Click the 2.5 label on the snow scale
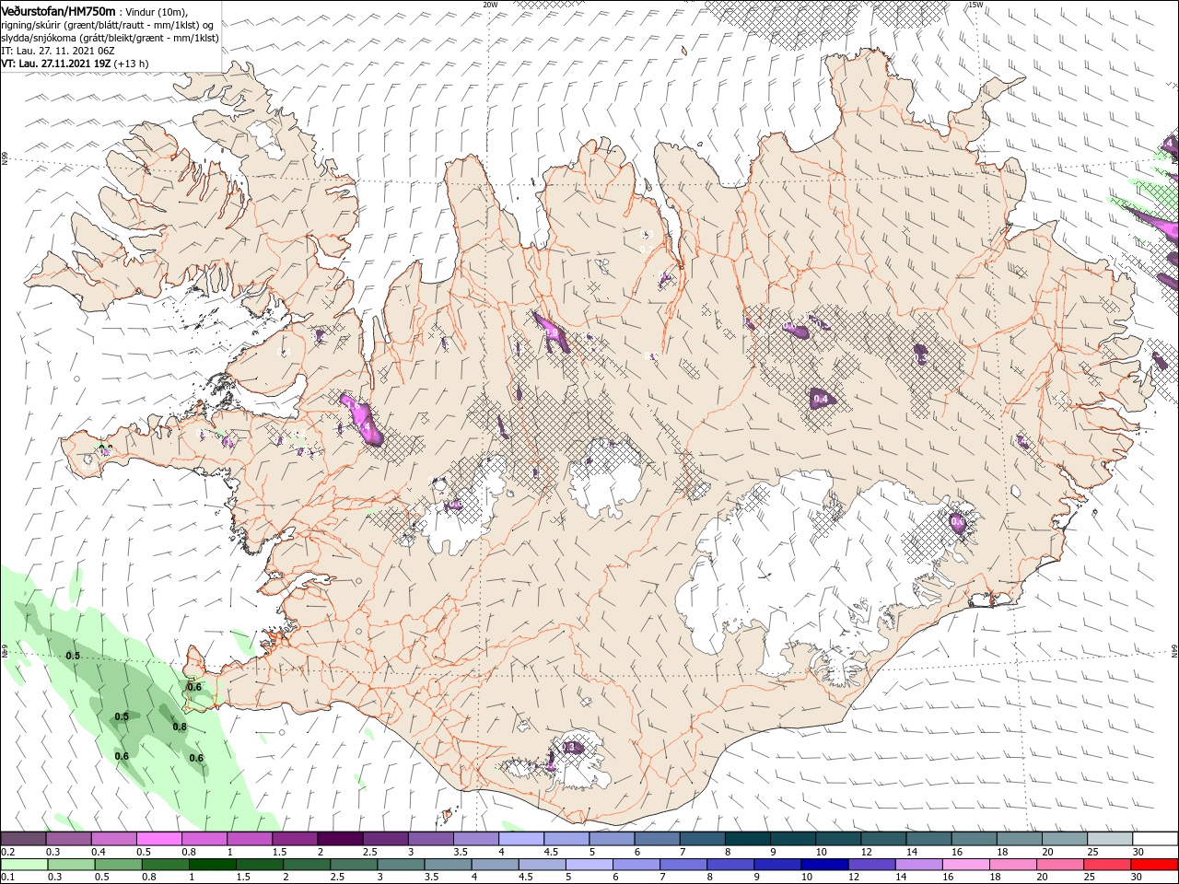This screenshot has width=1179, height=884. tap(369, 852)
